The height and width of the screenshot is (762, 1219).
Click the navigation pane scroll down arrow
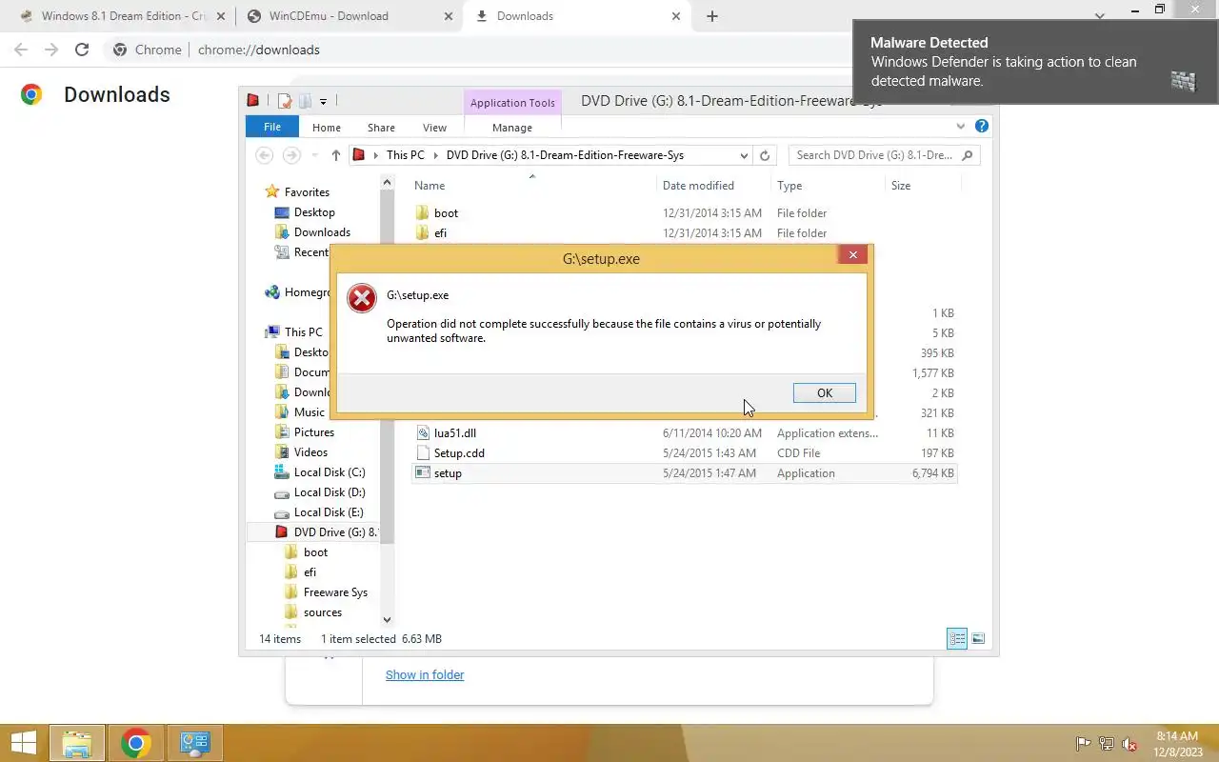point(387,620)
